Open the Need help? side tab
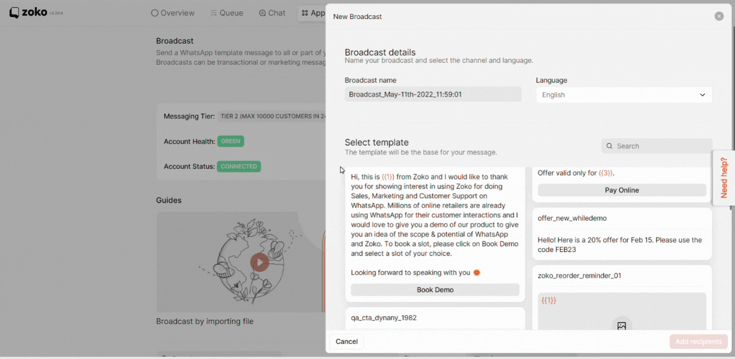The width and height of the screenshot is (735, 359). tap(724, 178)
